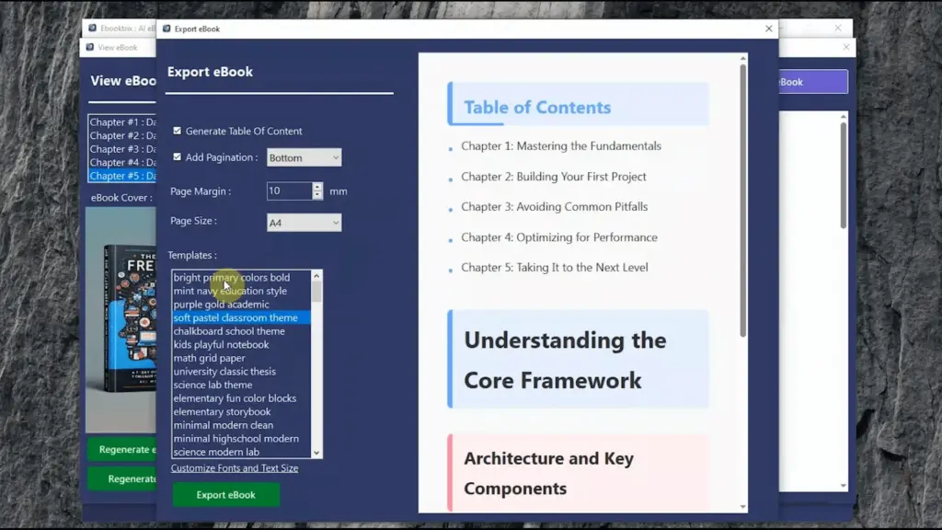Click the preview pane vertical scrollbar
Image resolution: width=942 pixels, height=530 pixels.
click(x=742, y=202)
